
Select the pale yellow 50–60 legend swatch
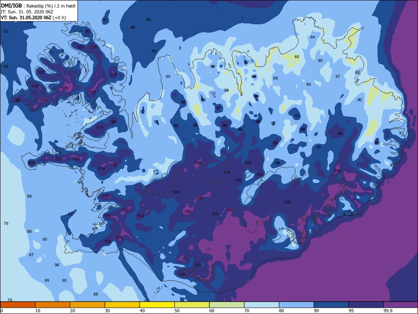click(x=192, y=305)
